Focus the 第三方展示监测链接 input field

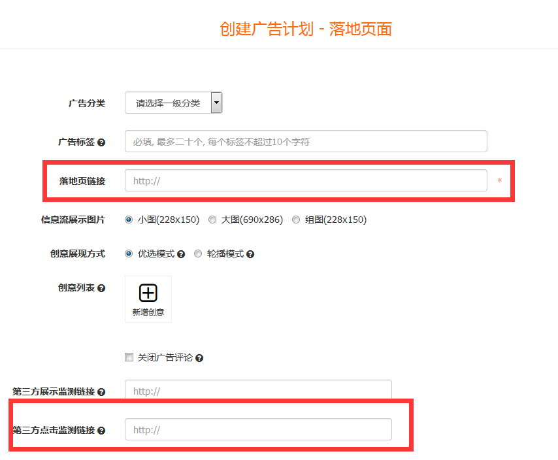coord(258,390)
